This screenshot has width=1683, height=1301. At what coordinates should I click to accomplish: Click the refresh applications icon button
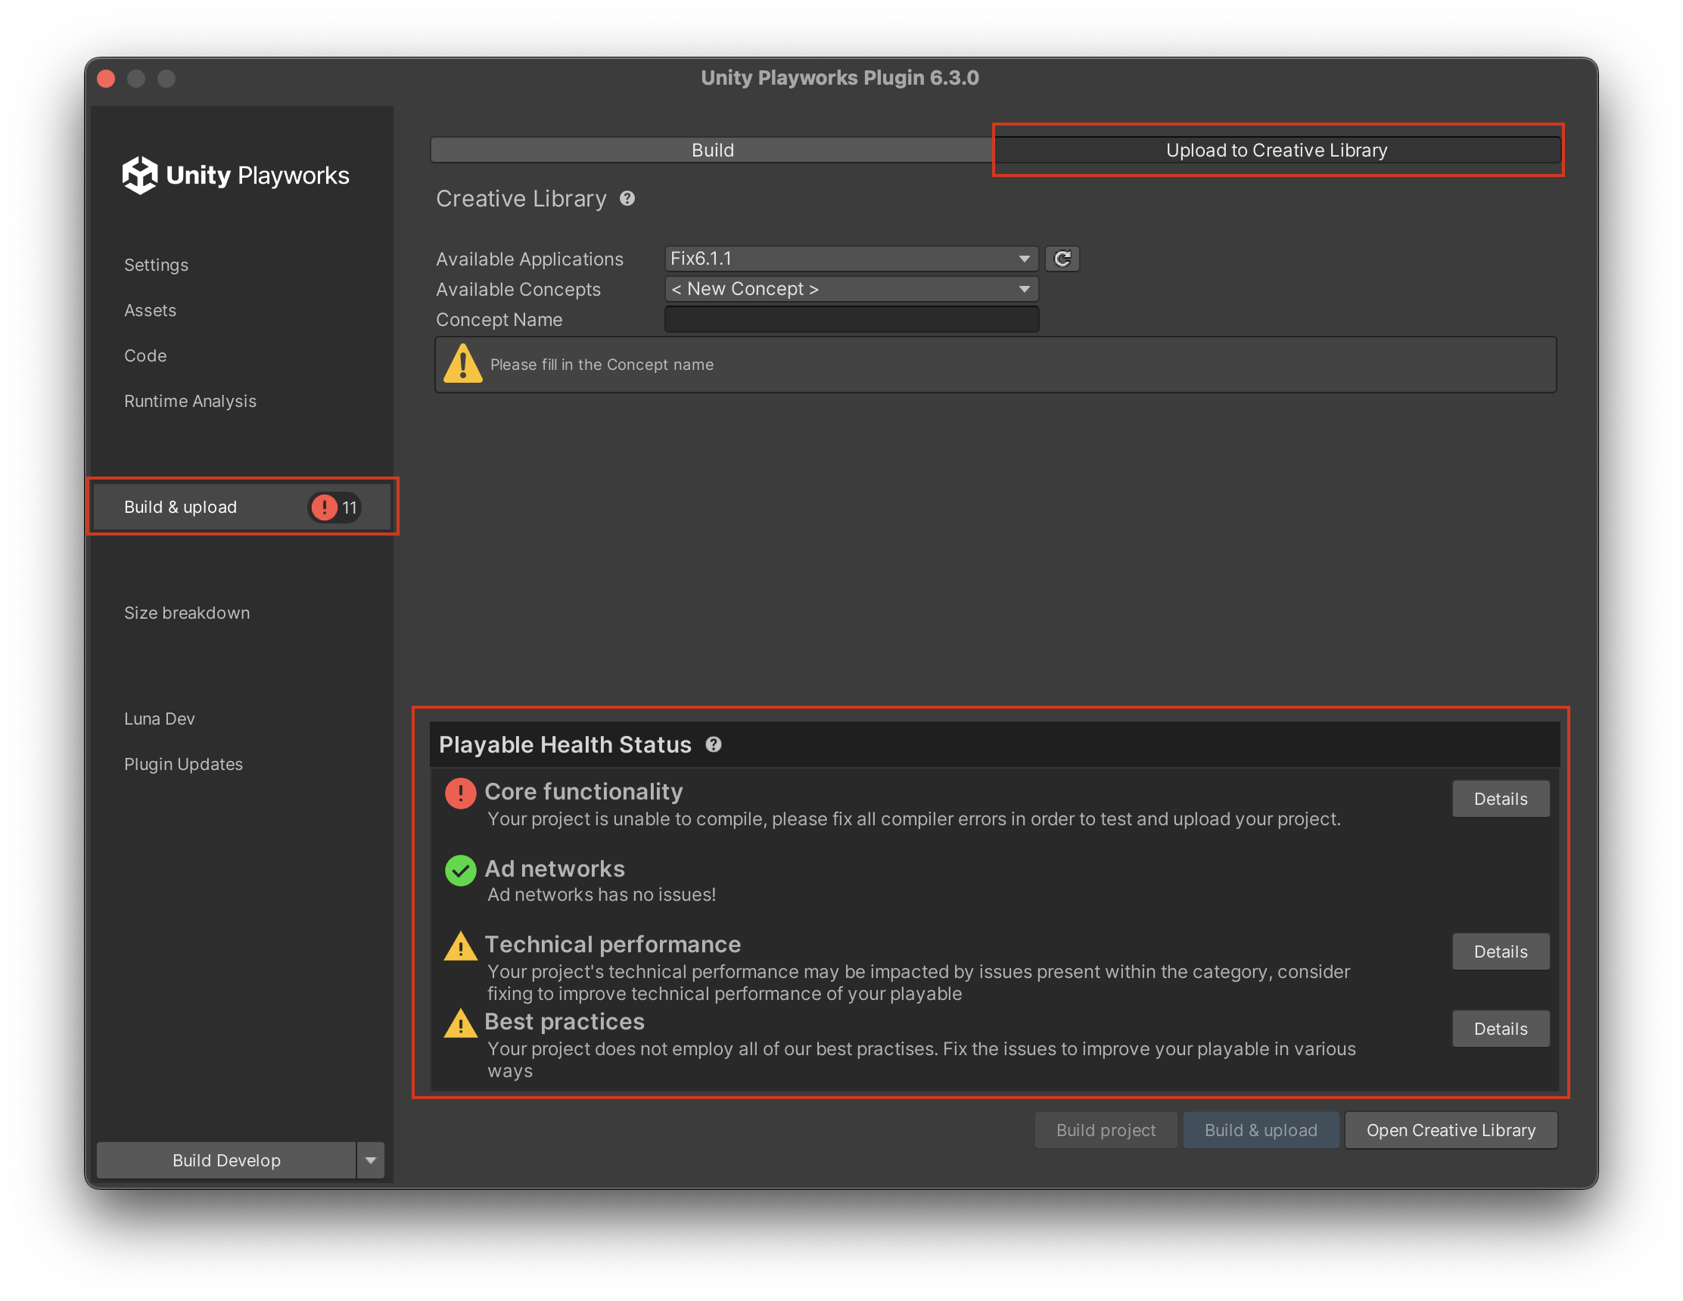1061,259
